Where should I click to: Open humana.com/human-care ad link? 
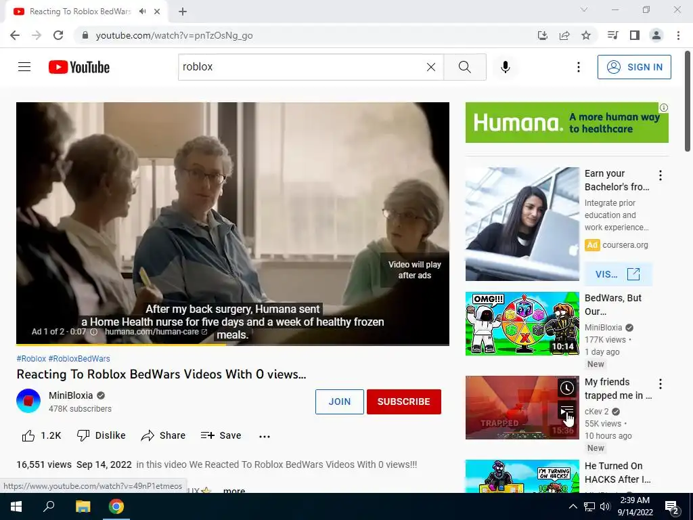click(x=156, y=332)
